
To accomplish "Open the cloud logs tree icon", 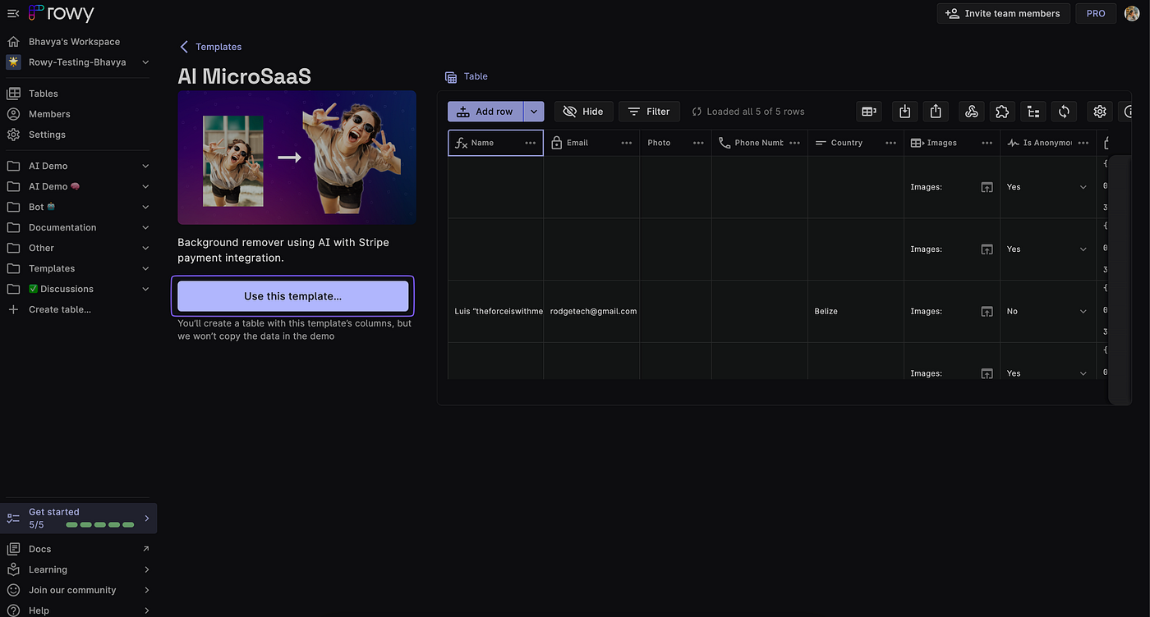I will pyautogui.click(x=1033, y=112).
